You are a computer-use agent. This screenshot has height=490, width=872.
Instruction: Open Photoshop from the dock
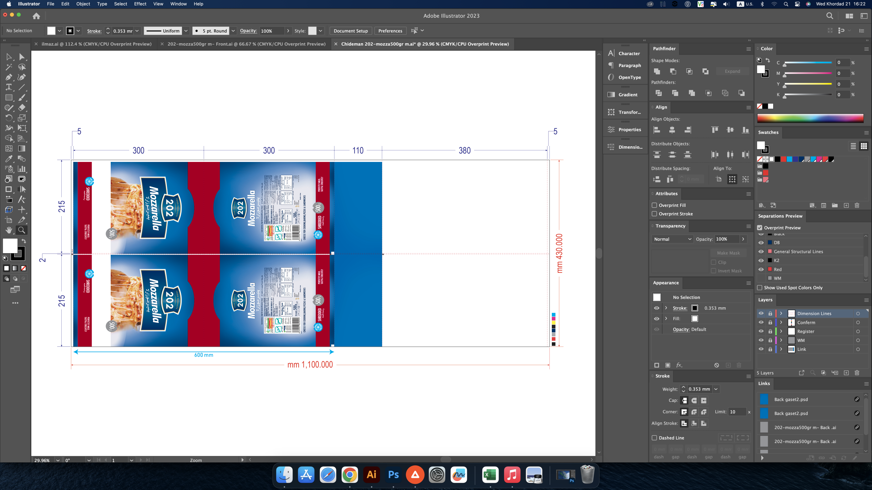393,475
